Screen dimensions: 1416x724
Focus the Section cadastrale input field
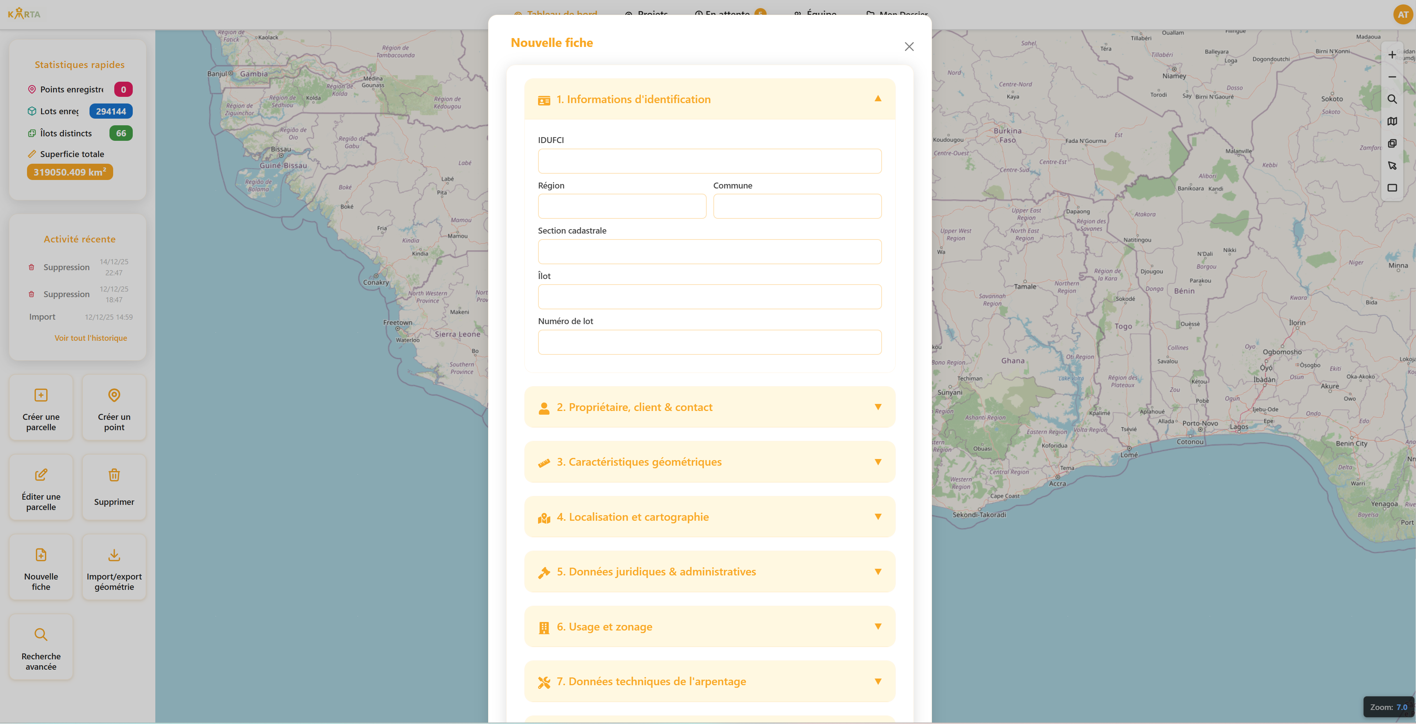(x=710, y=252)
